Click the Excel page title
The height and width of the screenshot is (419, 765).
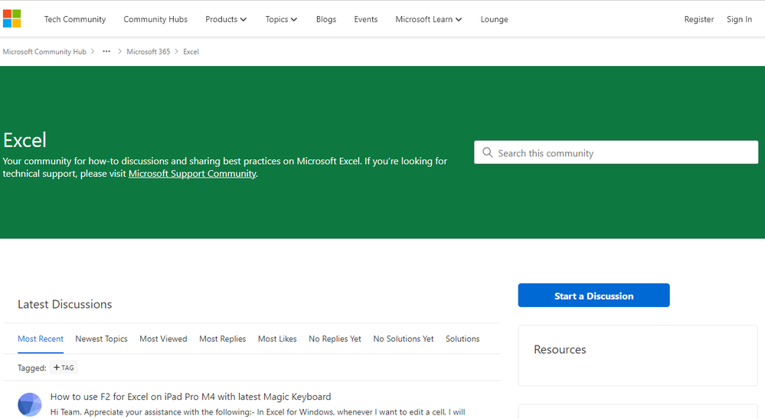(x=25, y=140)
